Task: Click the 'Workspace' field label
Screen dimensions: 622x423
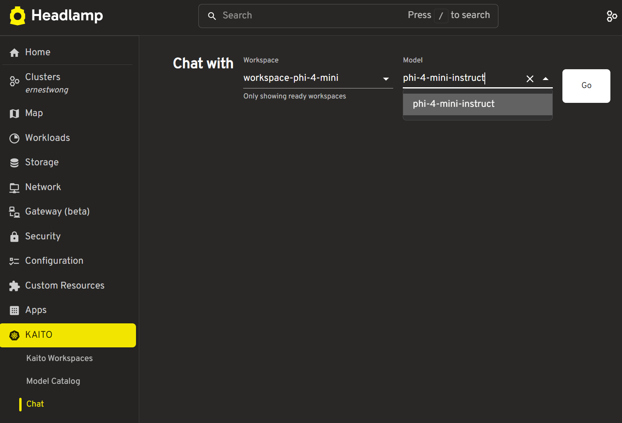Action: tap(261, 60)
